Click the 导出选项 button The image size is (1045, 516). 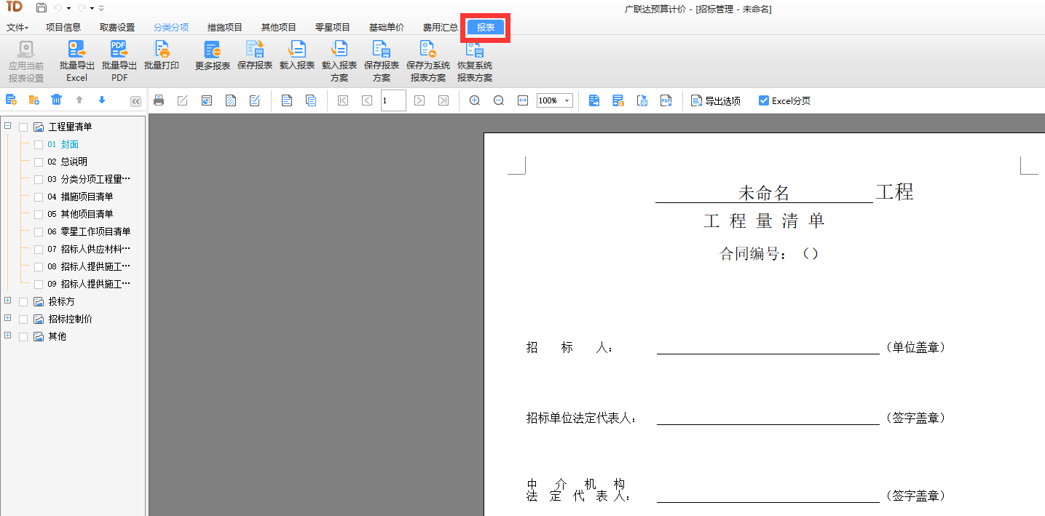[714, 100]
